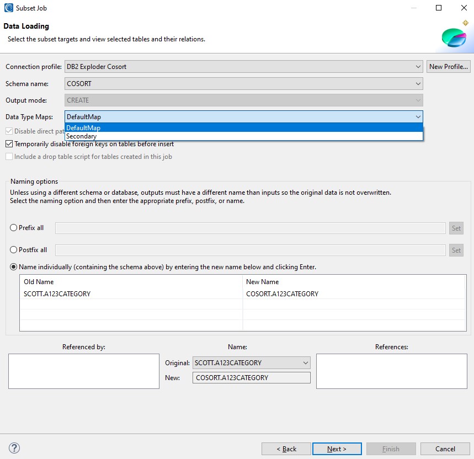Click the Subset Job window icon
The height and width of the screenshot is (459, 474).
click(9, 8)
